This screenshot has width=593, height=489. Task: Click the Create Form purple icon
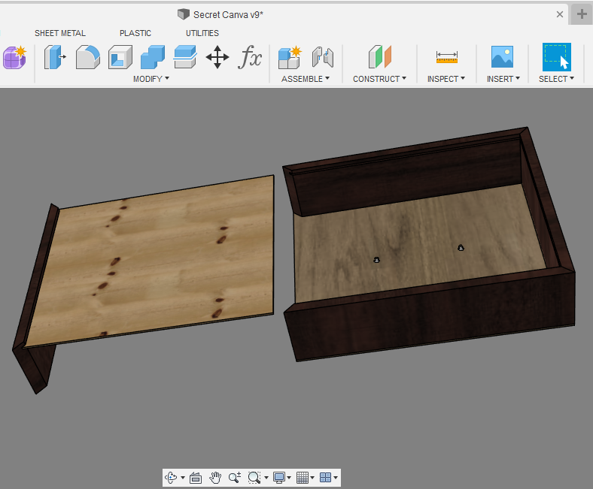tap(14, 57)
